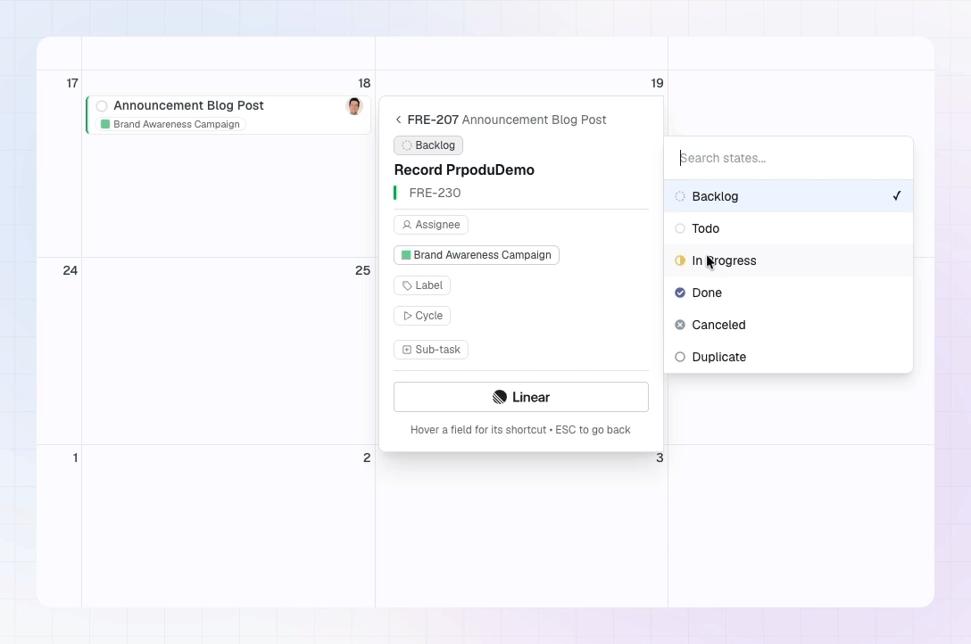Viewport: 971px width, 644px height.
Task: Click the Linear button
Action: [x=521, y=397]
